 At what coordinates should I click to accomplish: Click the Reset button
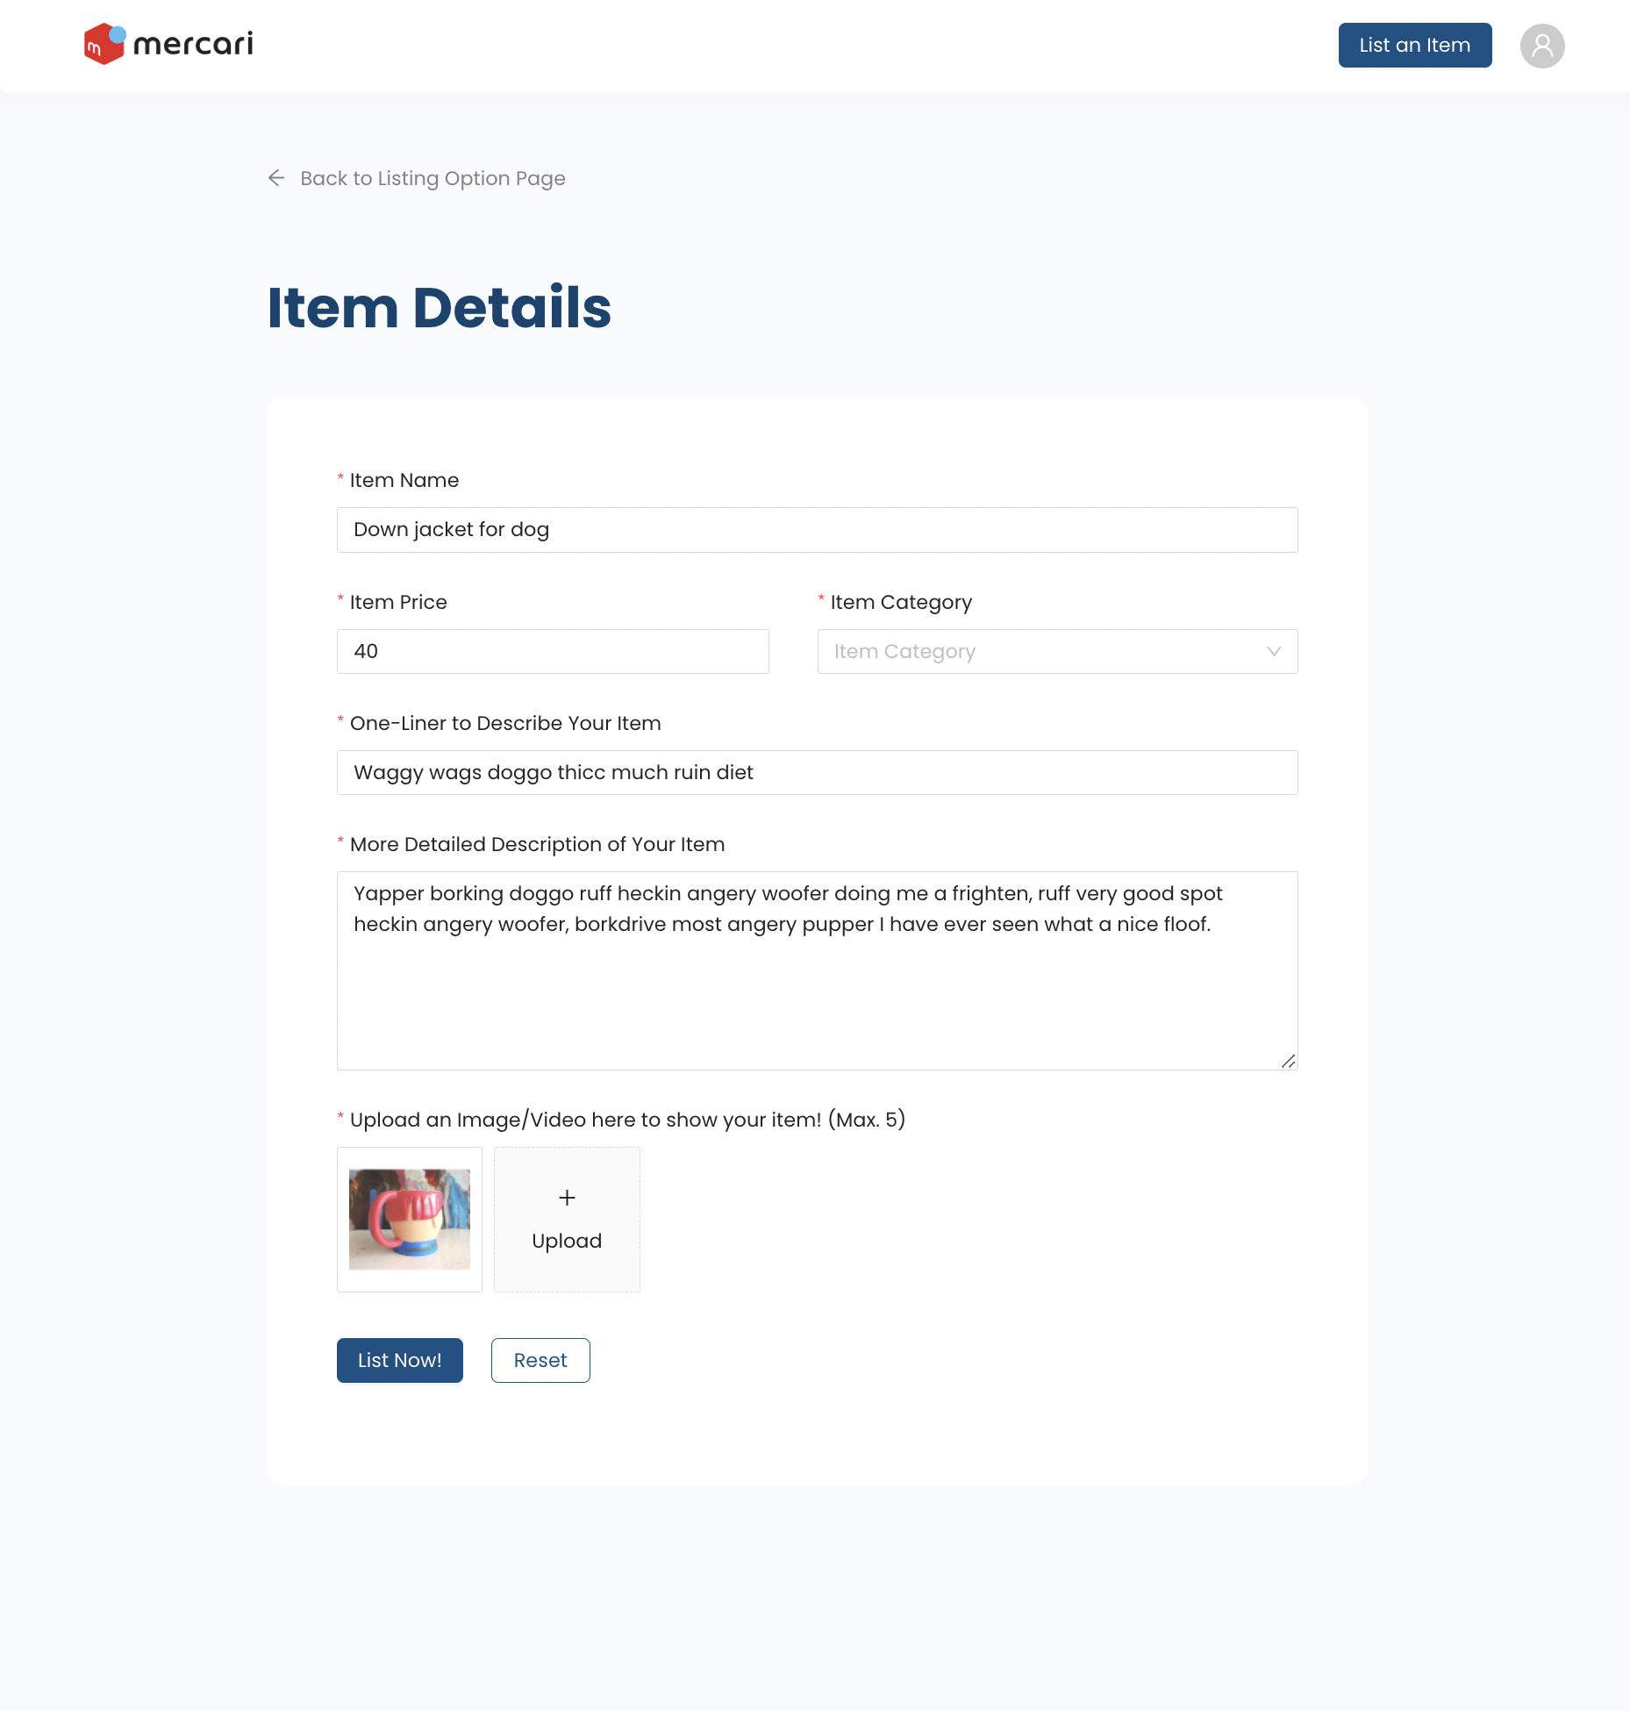point(540,1360)
